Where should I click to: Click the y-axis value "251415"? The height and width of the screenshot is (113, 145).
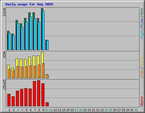click(4, 84)
